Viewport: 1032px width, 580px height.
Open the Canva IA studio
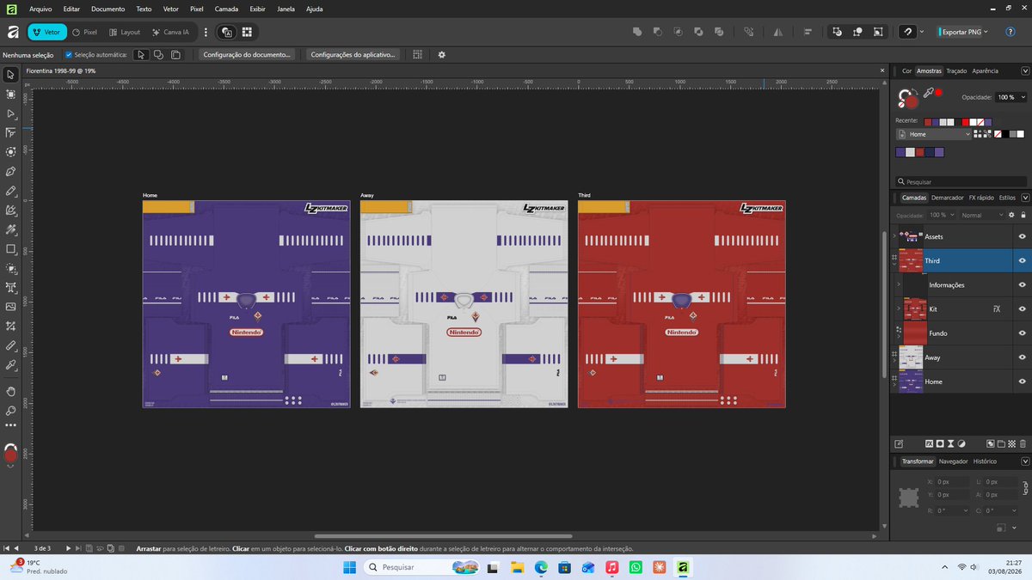coord(170,32)
